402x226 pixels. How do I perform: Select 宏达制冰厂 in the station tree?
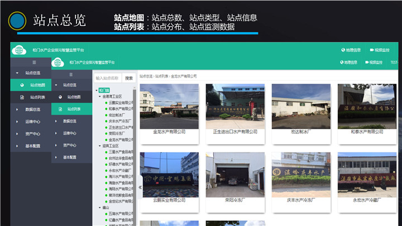tap(117, 115)
